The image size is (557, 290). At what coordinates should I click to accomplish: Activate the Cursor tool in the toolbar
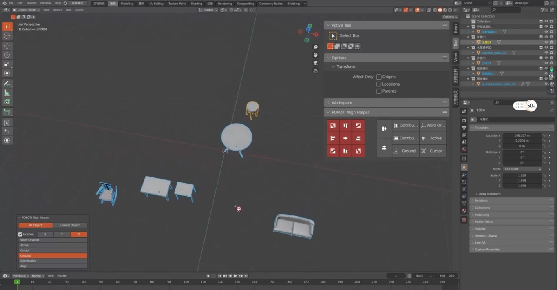pos(7,36)
